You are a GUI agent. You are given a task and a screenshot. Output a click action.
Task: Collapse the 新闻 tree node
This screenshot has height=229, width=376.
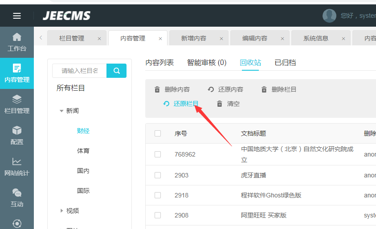point(61,111)
